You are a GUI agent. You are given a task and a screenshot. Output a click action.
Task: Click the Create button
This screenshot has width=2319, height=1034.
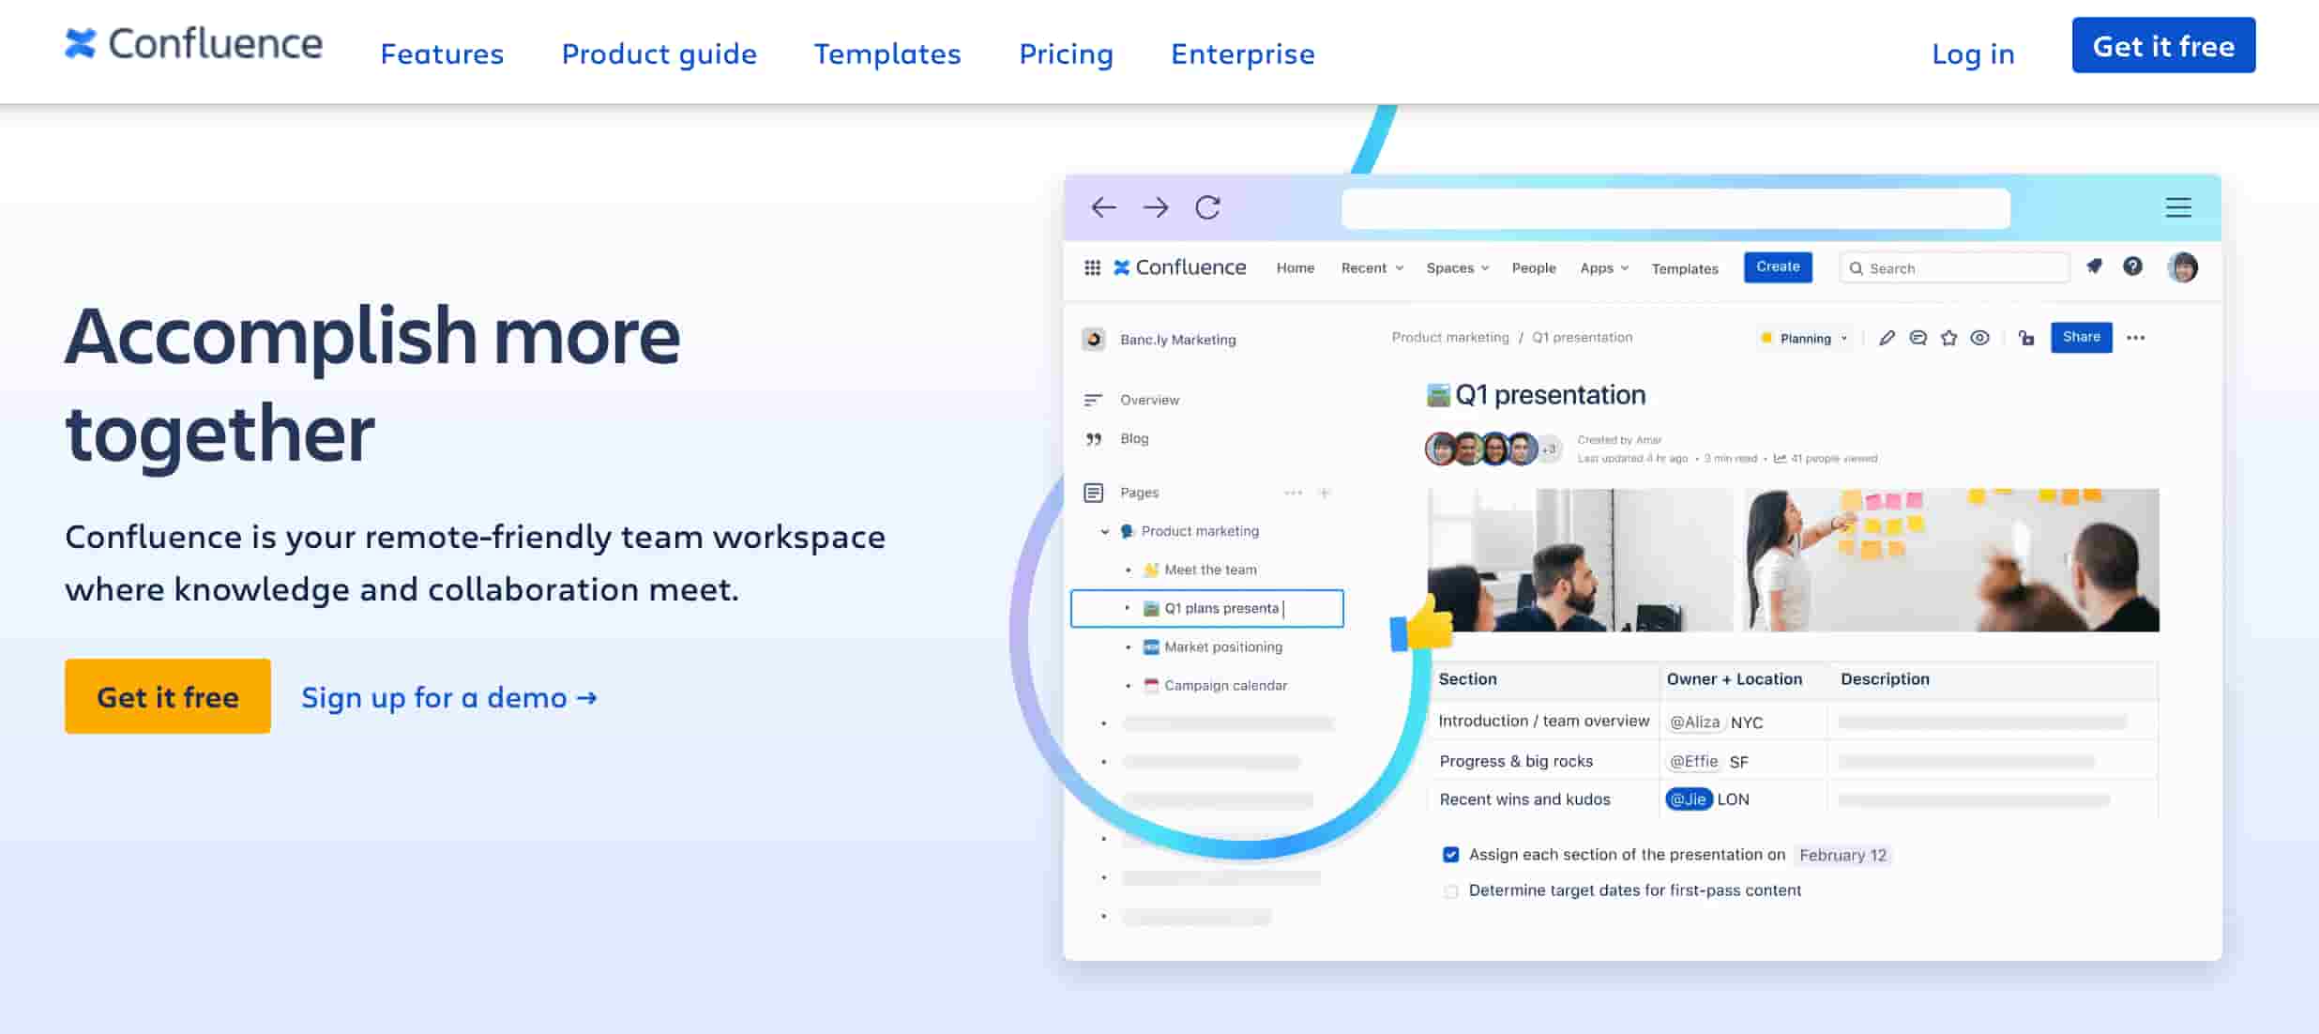click(x=1778, y=267)
